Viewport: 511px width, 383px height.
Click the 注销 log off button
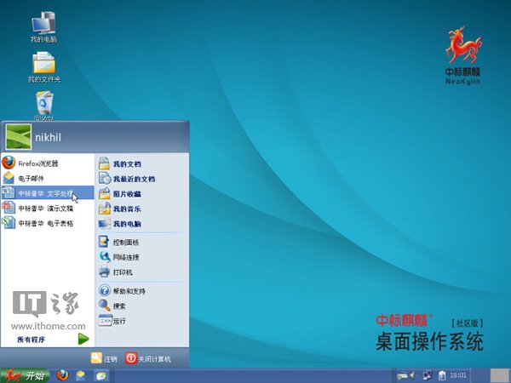(104, 359)
